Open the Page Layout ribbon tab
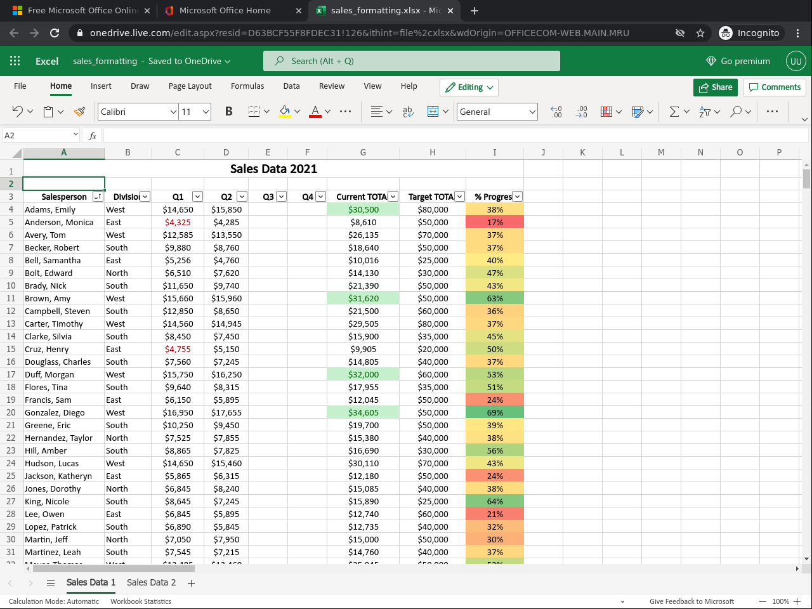This screenshot has height=609, width=812. tap(190, 86)
